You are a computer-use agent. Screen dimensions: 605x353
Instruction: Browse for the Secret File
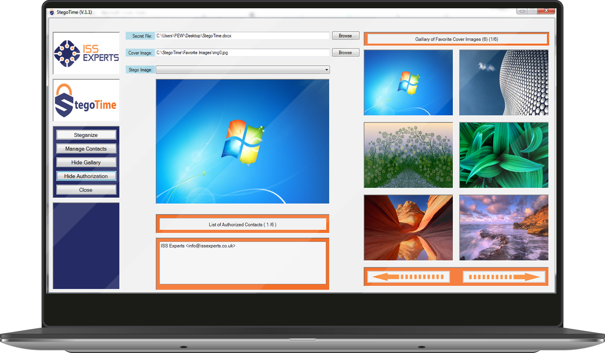click(345, 36)
